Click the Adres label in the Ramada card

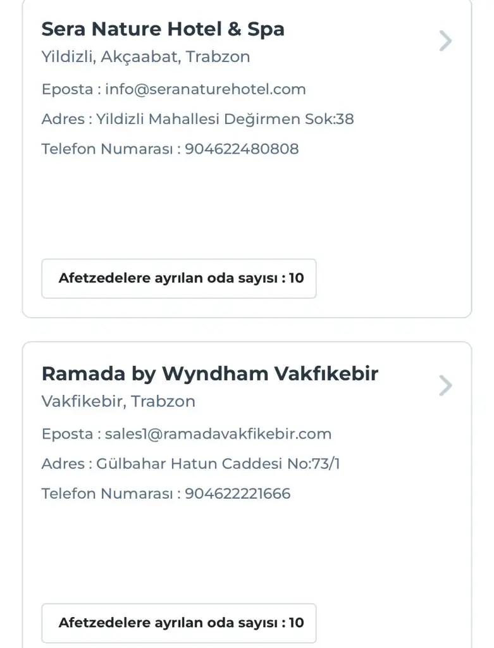click(63, 464)
